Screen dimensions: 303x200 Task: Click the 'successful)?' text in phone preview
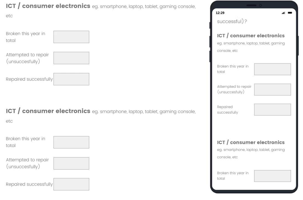tap(232, 21)
